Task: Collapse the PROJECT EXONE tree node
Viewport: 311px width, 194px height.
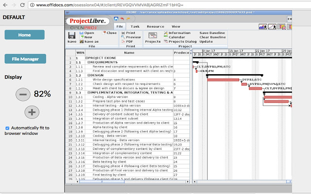Action: [x=87, y=58]
